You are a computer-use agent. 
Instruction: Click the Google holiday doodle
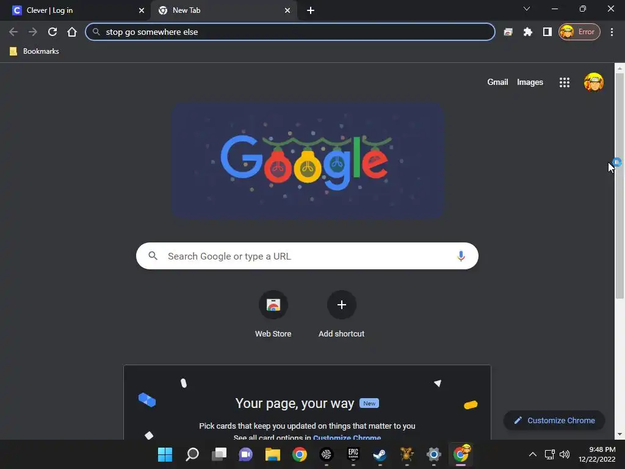pos(308,161)
